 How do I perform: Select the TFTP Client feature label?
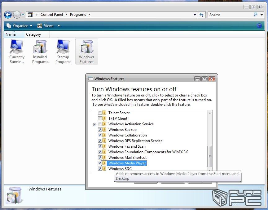tap(118, 118)
